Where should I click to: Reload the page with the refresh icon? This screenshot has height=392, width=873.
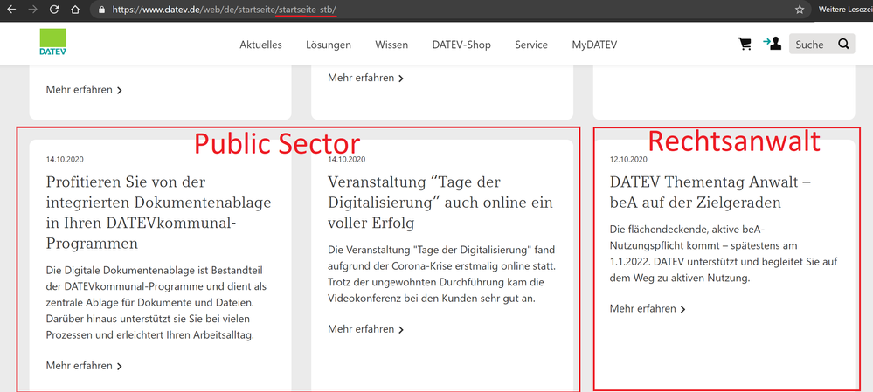pyautogui.click(x=55, y=10)
